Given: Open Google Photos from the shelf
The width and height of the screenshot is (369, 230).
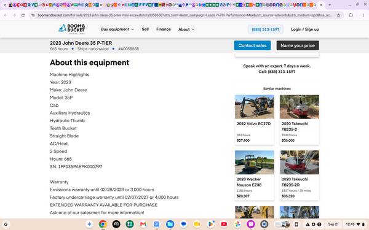Looking at the screenshot, I should 237,224.
